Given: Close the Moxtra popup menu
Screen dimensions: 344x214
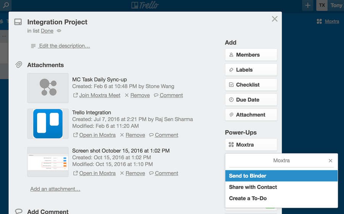Looking at the screenshot, I should 330,161.
